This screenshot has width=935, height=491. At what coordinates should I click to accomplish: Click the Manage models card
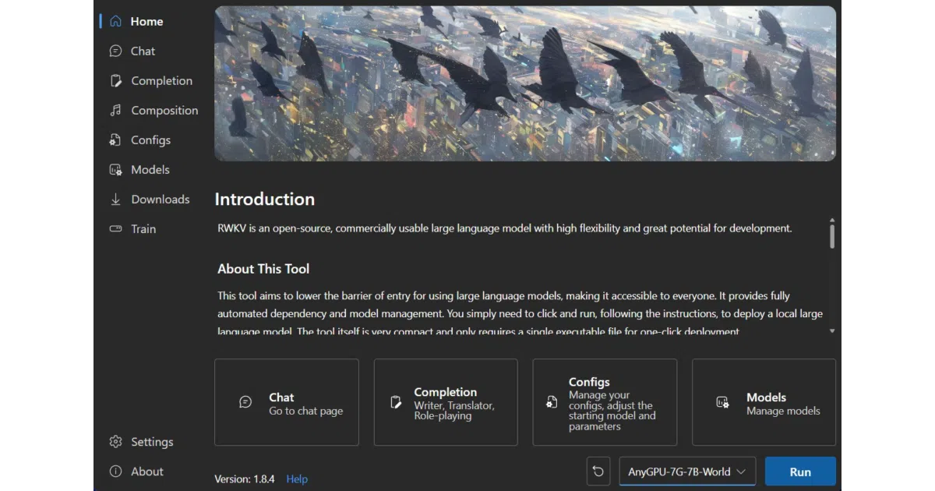point(764,402)
